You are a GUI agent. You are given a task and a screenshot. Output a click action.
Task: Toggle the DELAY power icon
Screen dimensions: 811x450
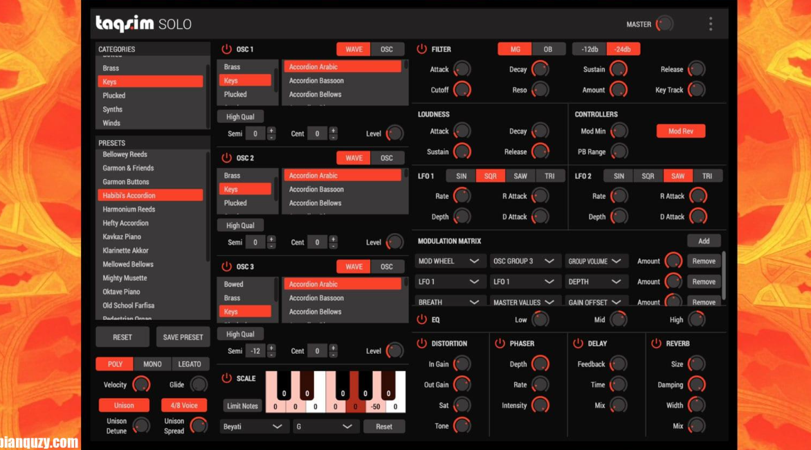[x=578, y=343]
